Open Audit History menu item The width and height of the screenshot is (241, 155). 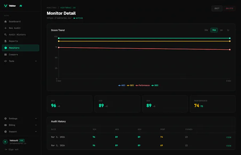coord(20,35)
